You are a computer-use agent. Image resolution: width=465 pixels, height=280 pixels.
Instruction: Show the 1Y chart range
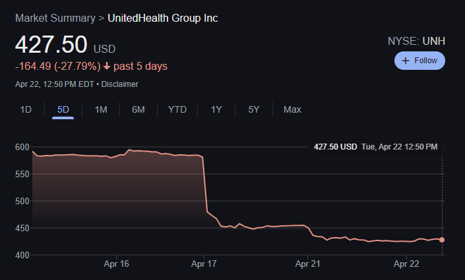216,109
